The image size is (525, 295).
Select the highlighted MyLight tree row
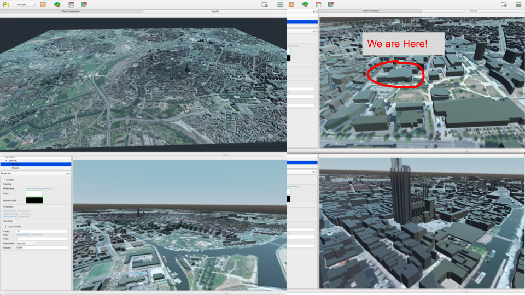[x=36, y=164]
